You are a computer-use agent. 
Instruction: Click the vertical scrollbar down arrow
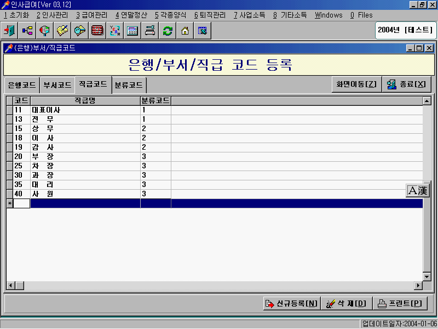pyautogui.click(x=426, y=277)
